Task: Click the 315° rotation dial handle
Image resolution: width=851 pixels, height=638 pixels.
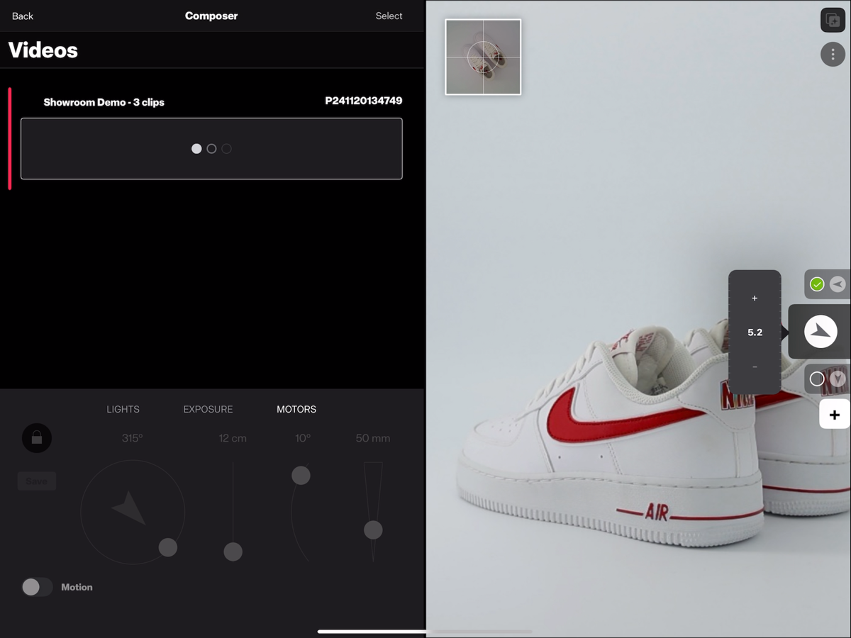Action: tap(168, 547)
